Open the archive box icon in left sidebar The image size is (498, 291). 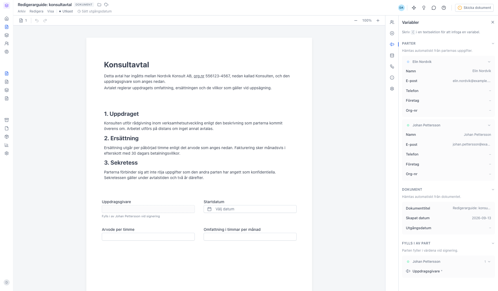(x=7, y=120)
